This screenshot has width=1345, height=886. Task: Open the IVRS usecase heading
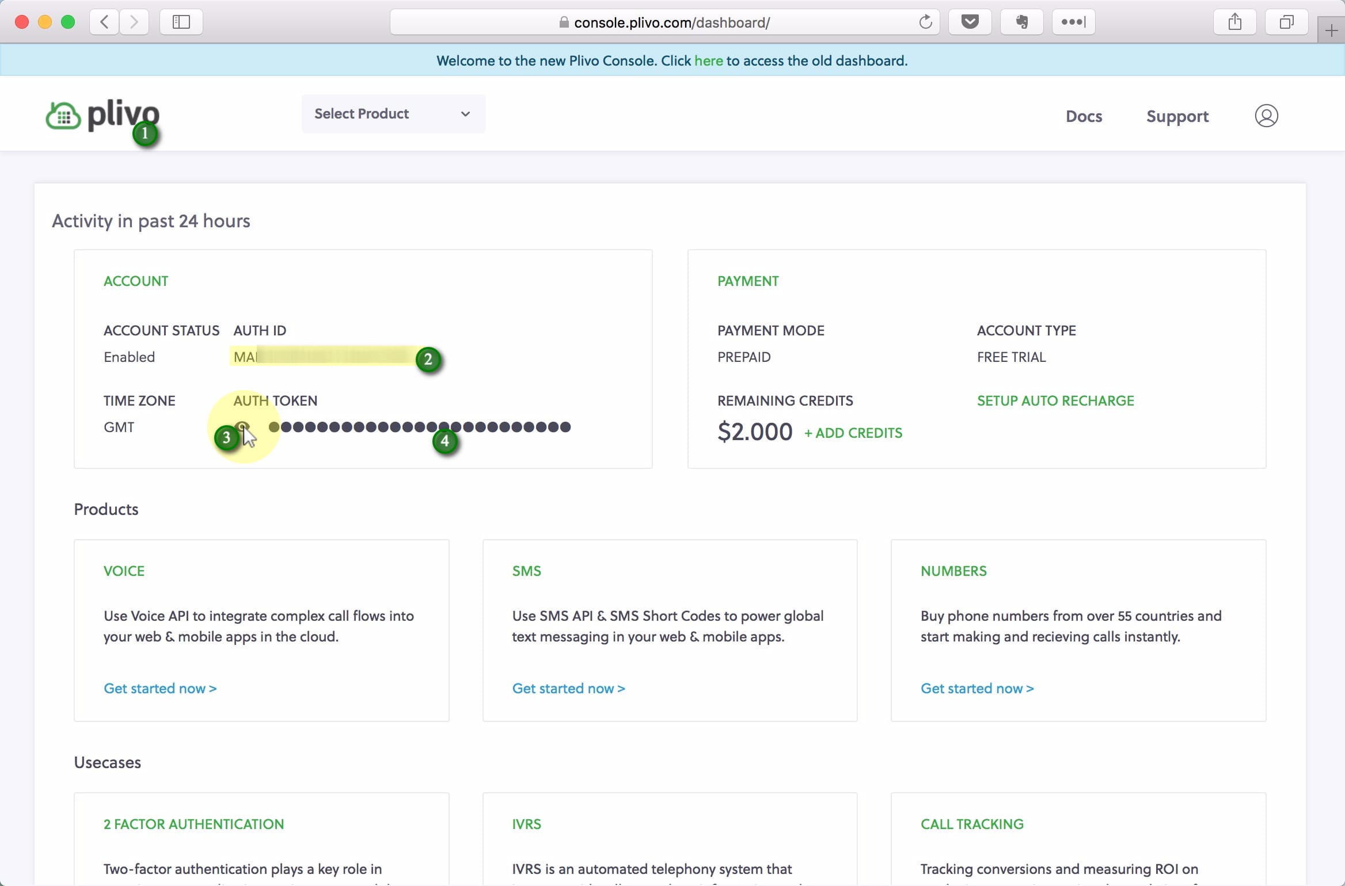point(527,824)
